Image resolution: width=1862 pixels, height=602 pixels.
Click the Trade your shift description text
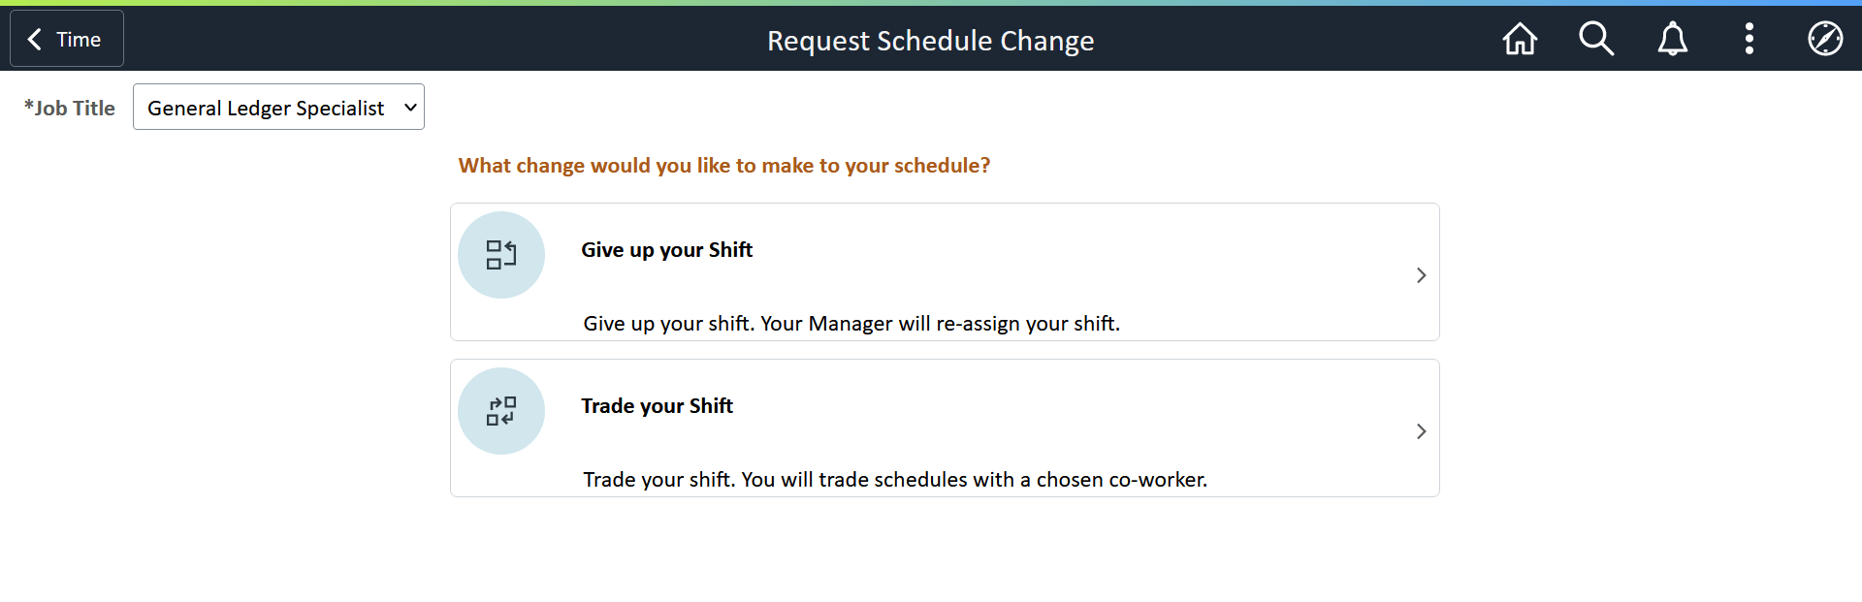click(894, 479)
